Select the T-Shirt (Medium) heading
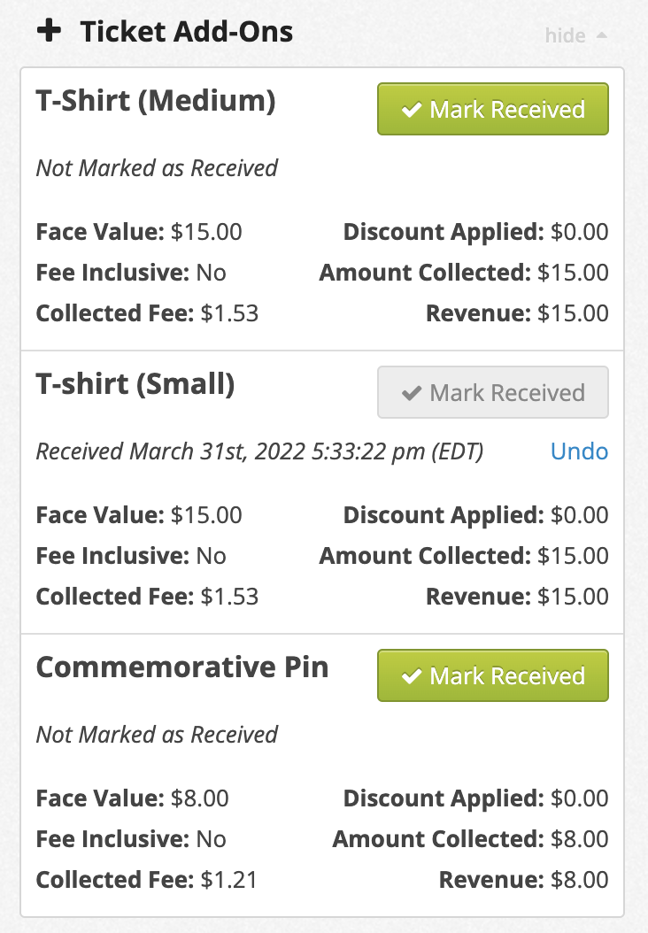Screen dimensions: 648x933 [156, 101]
